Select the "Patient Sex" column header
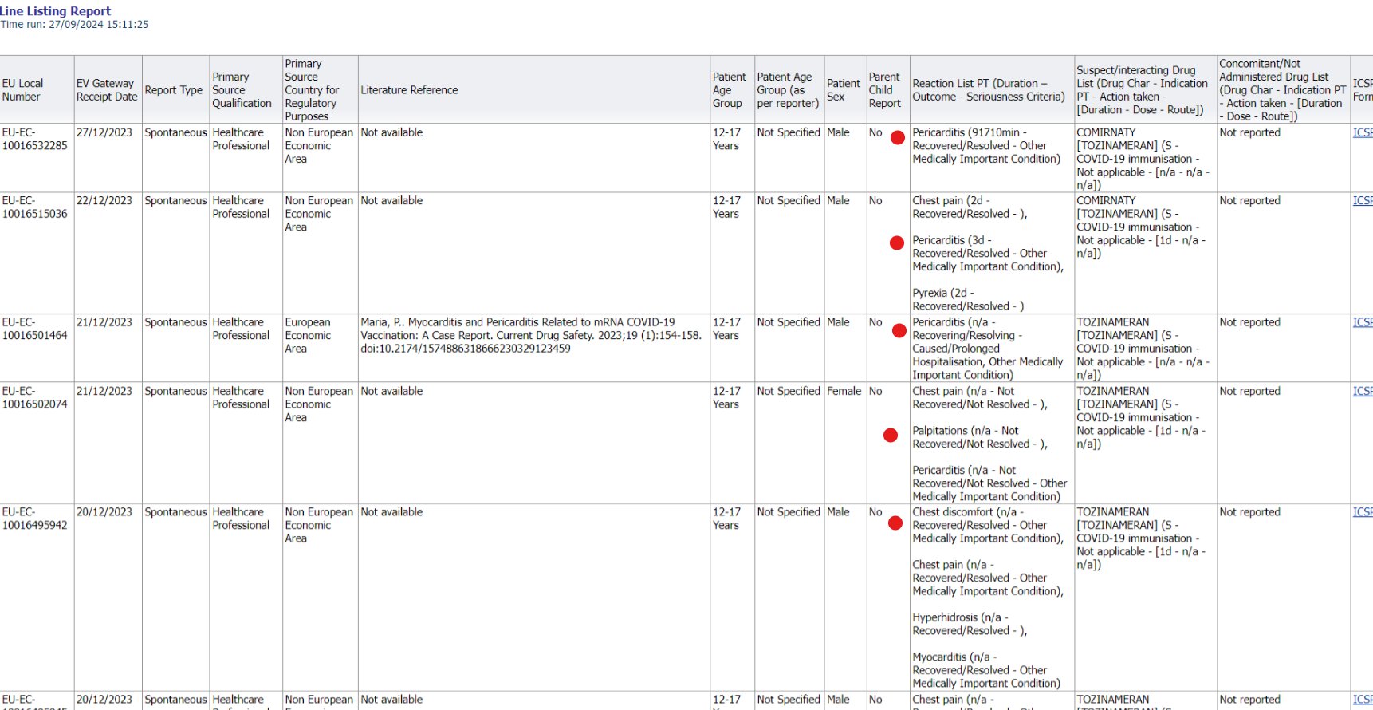1373x710 pixels. [844, 89]
